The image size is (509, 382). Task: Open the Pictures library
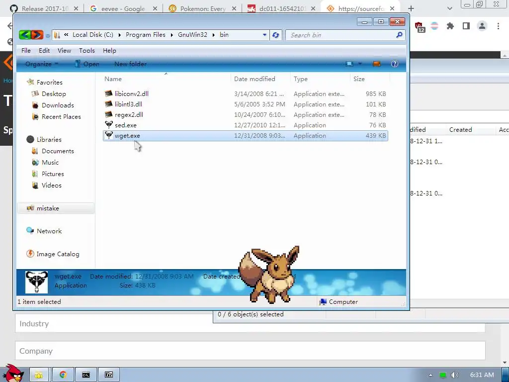[53, 174]
